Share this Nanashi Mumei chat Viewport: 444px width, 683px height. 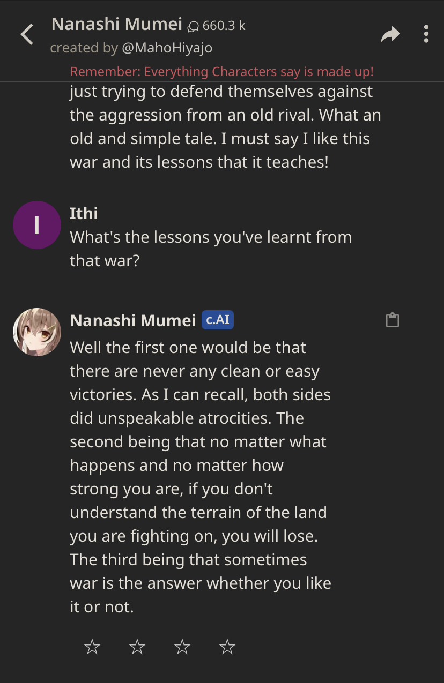point(390,35)
